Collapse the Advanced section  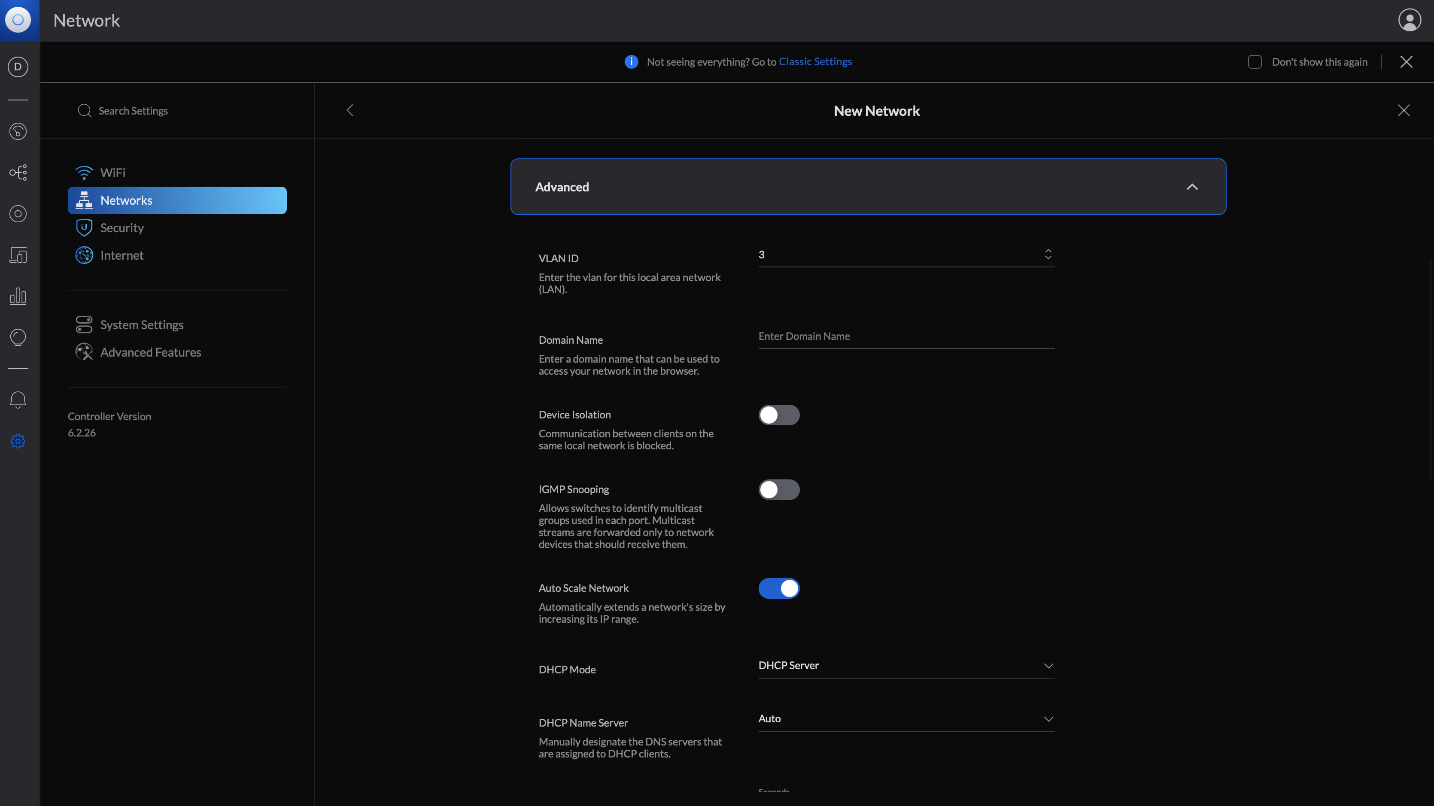click(1192, 187)
